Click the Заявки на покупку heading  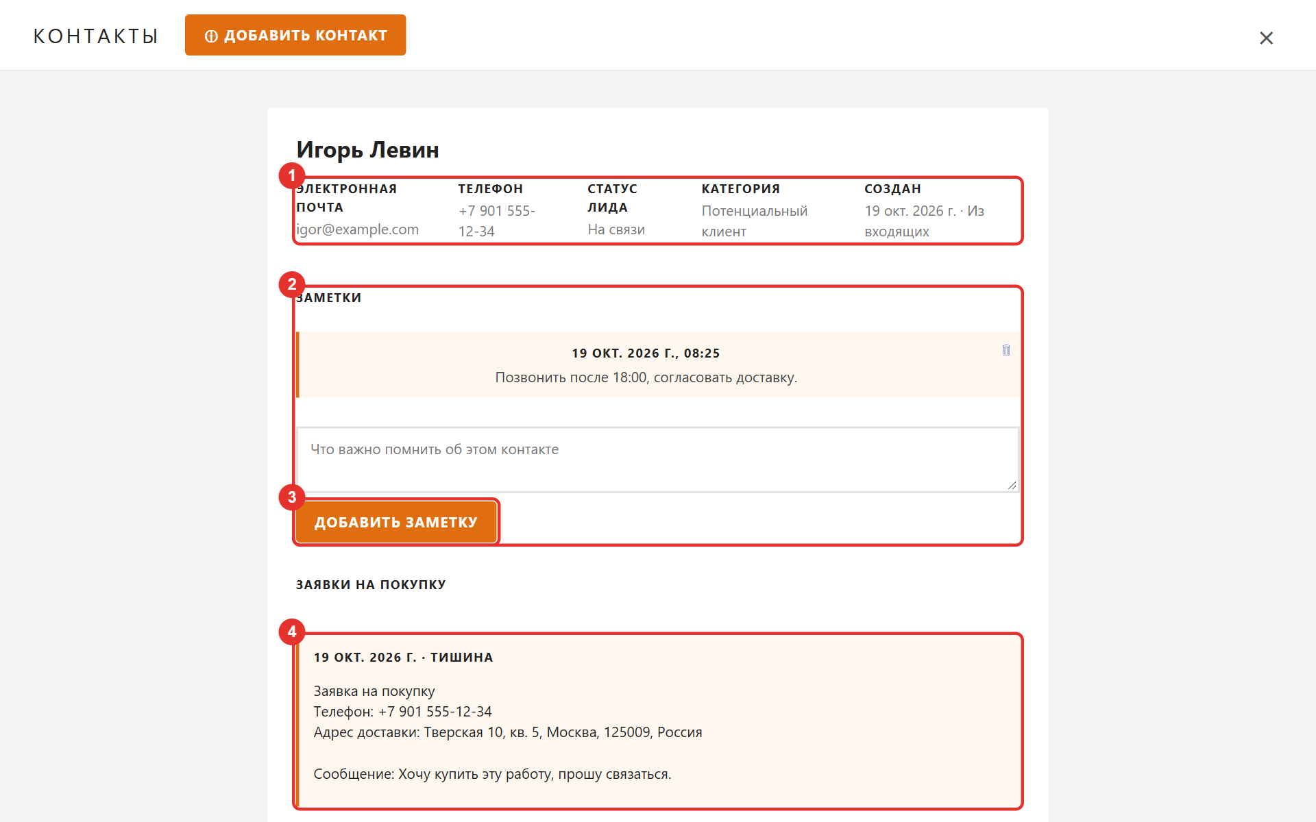point(371,585)
